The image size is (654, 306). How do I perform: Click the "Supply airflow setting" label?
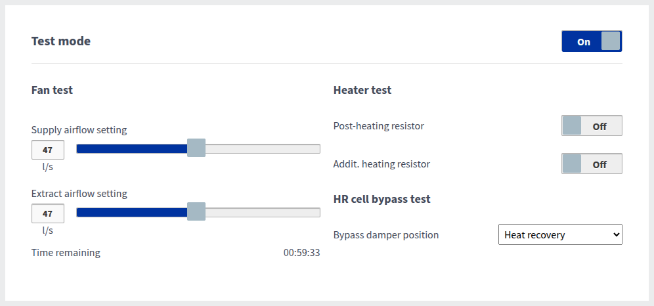click(x=79, y=130)
